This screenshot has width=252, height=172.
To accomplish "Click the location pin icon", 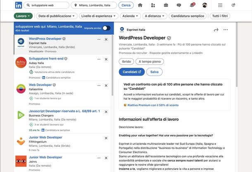I will click(76, 5).
